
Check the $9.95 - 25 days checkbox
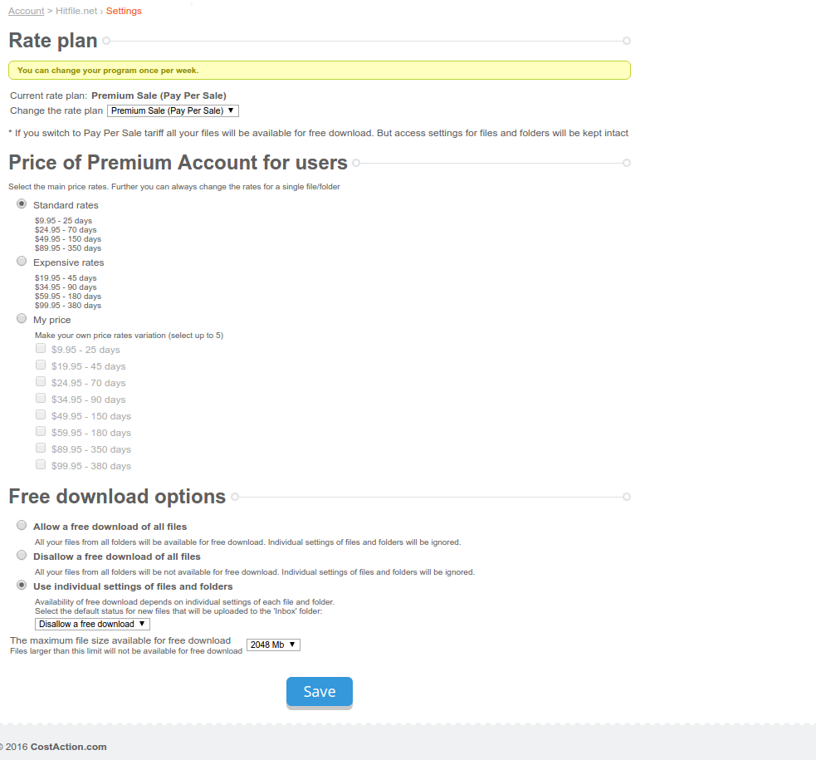(41, 349)
